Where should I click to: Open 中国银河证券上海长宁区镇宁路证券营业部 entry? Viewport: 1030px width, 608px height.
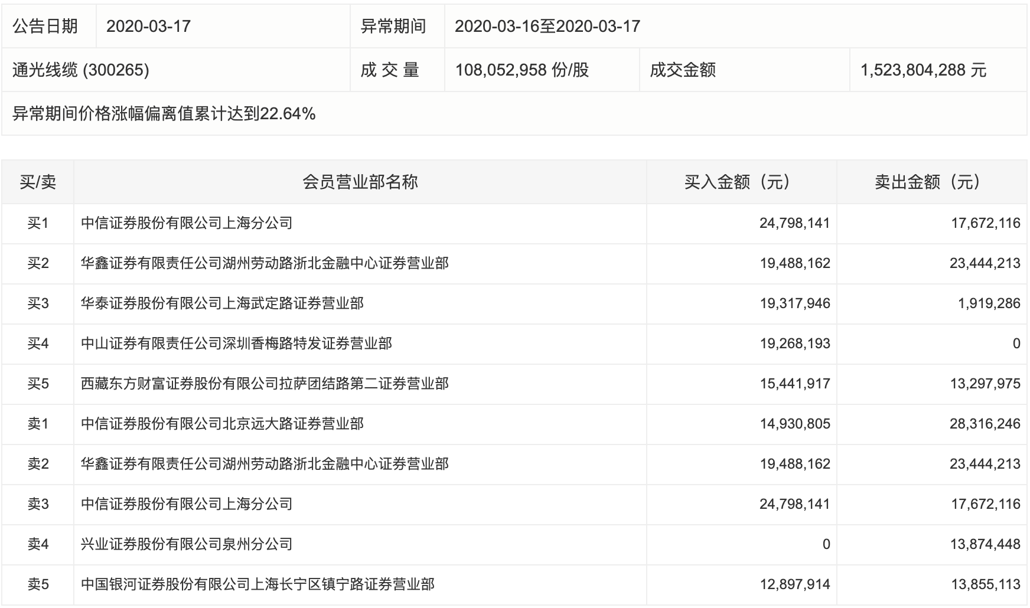[257, 584]
